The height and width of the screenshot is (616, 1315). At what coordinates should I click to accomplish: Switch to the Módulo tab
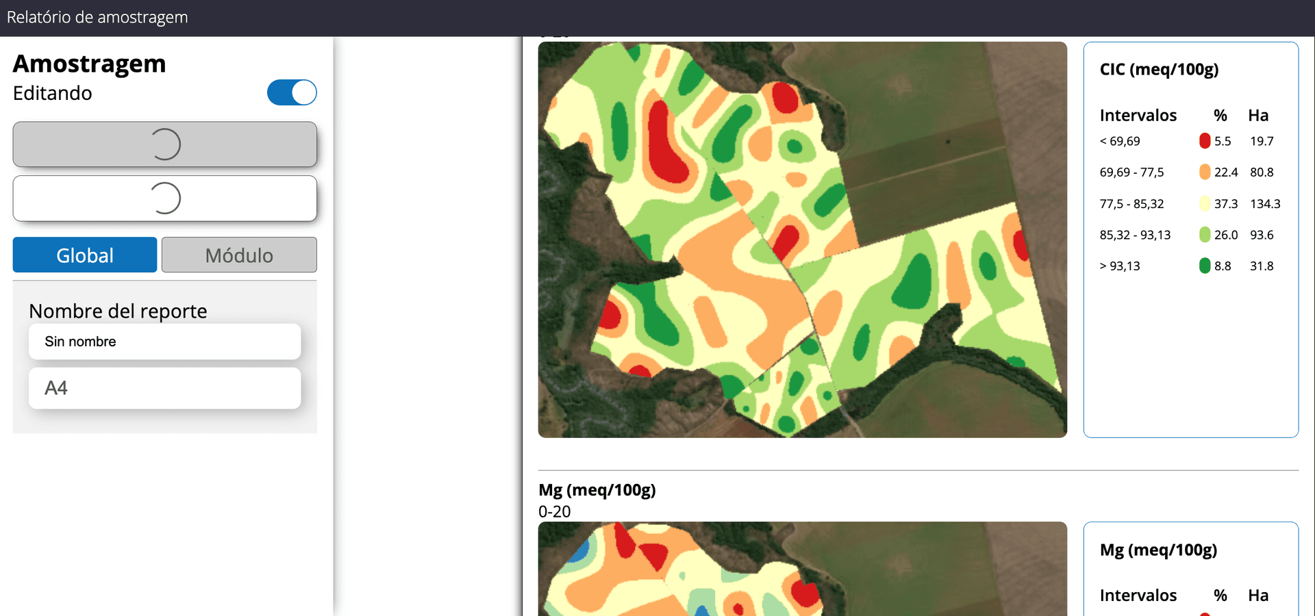point(239,255)
